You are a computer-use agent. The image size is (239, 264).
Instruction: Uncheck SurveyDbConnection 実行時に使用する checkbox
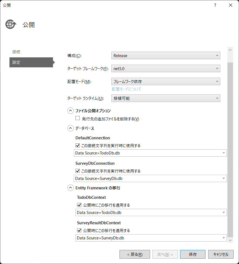pyautogui.click(x=78, y=171)
